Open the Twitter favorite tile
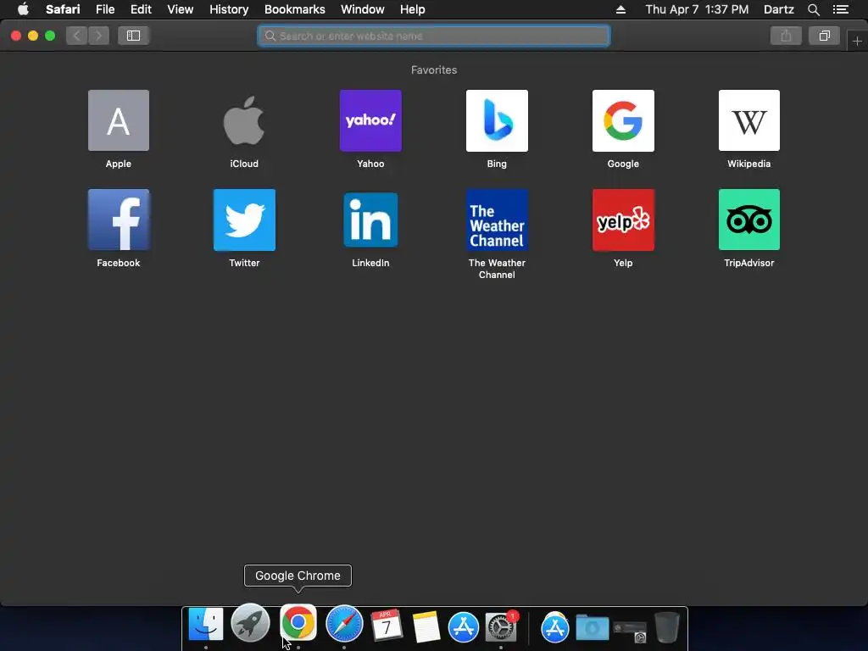The width and height of the screenshot is (868, 651). (x=244, y=220)
